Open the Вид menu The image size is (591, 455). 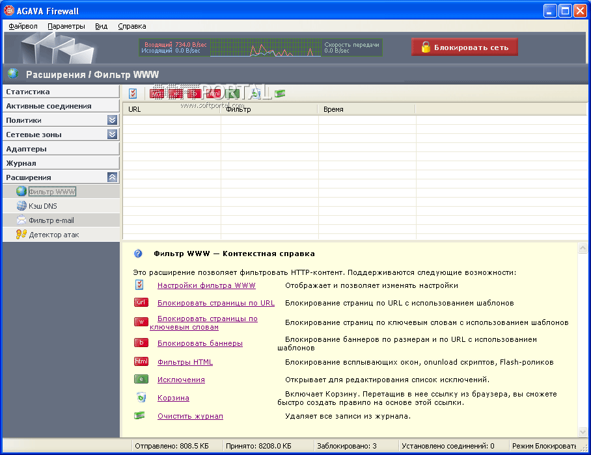[x=101, y=26]
